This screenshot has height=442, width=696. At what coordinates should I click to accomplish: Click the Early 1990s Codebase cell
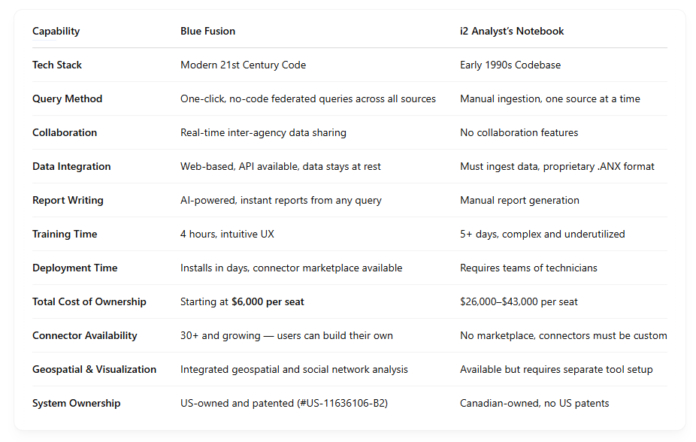[x=510, y=65]
